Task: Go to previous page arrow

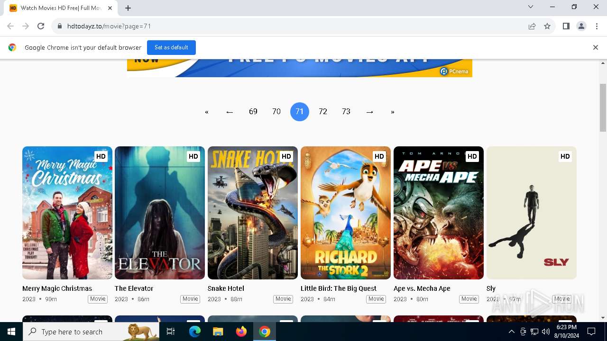Action: pos(230,112)
